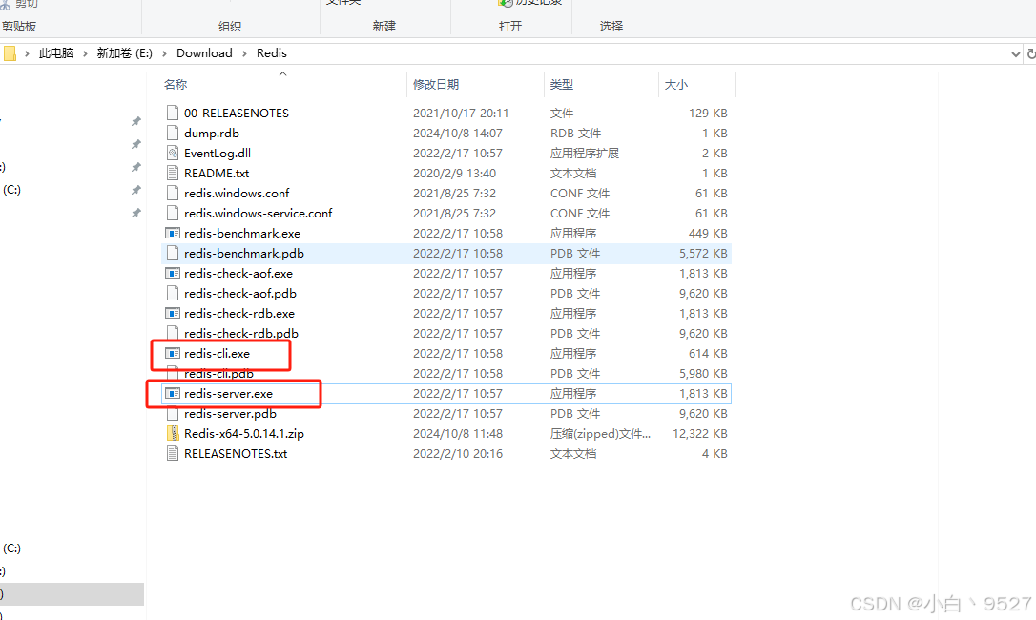Screen dimensions: 1036x620
Task: Sort files by 名称 column header
Action: click(176, 85)
